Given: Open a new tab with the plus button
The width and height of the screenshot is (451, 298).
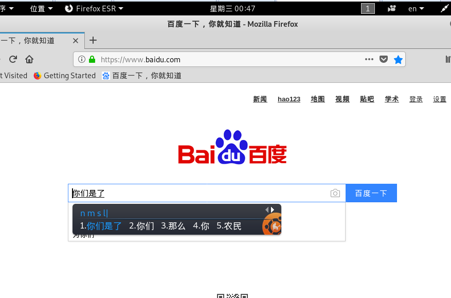Looking at the screenshot, I should pos(93,40).
